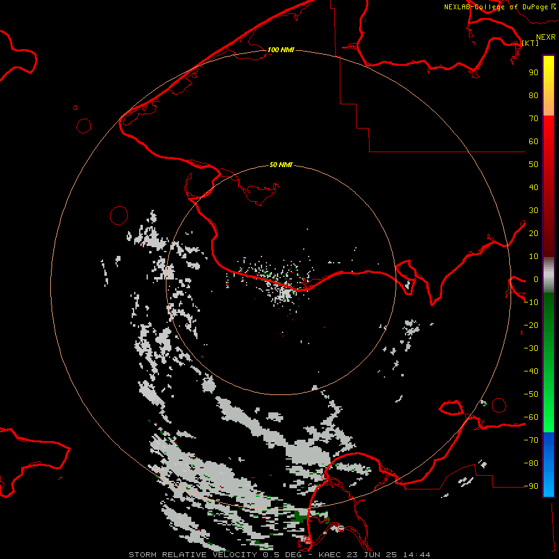Click the -70 value on the velocity scale
Viewport: 559px width, 559px height.
tap(531, 440)
